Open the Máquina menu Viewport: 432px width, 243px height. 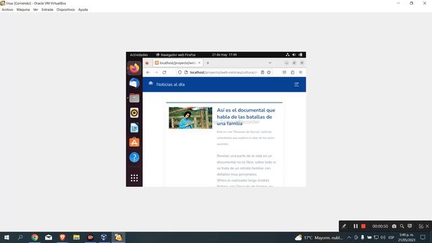[23, 9]
